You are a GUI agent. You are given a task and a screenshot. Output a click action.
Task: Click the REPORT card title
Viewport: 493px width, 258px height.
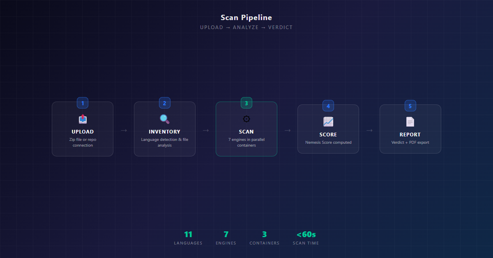click(x=410, y=135)
